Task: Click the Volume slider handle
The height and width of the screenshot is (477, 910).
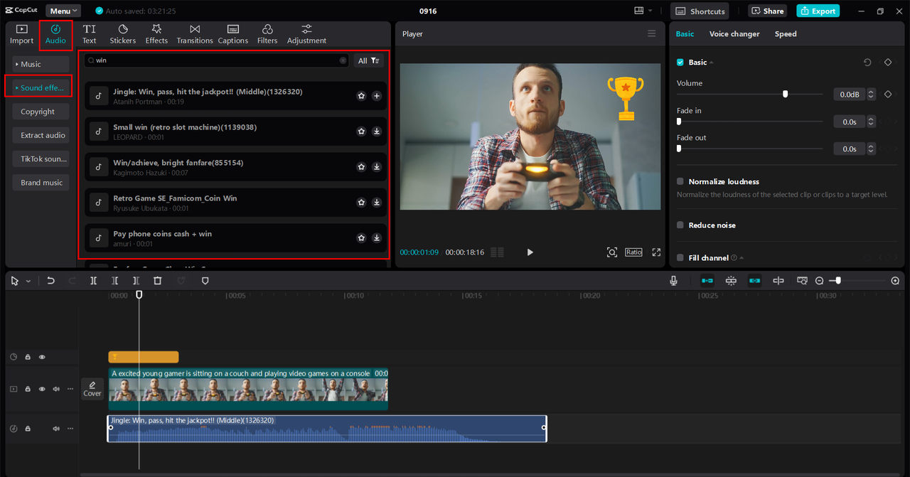Action: pyautogui.click(x=785, y=94)
